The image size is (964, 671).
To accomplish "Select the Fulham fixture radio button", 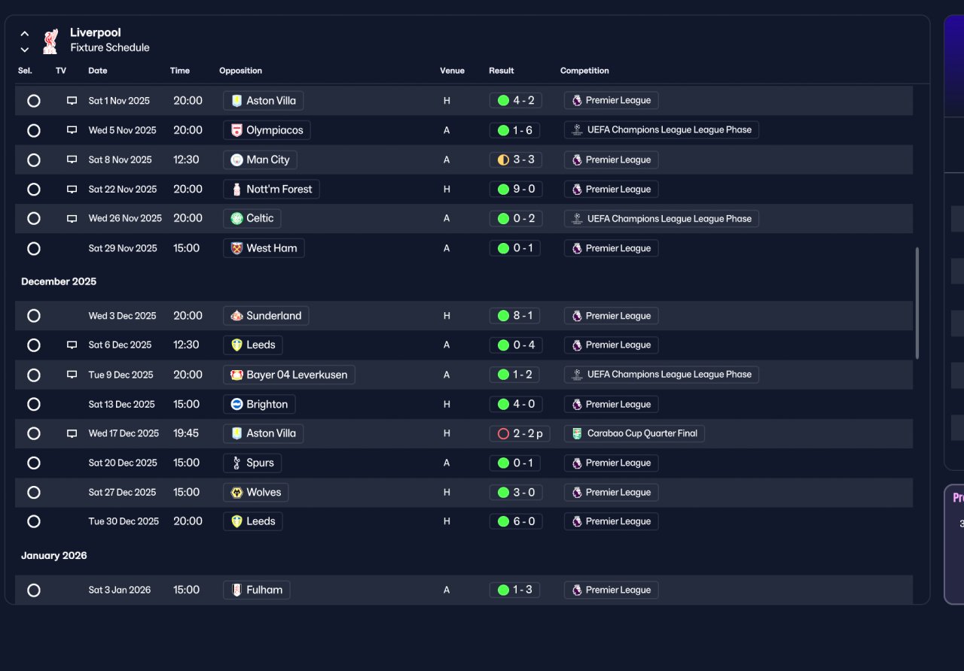I will (x=34, y=590).
